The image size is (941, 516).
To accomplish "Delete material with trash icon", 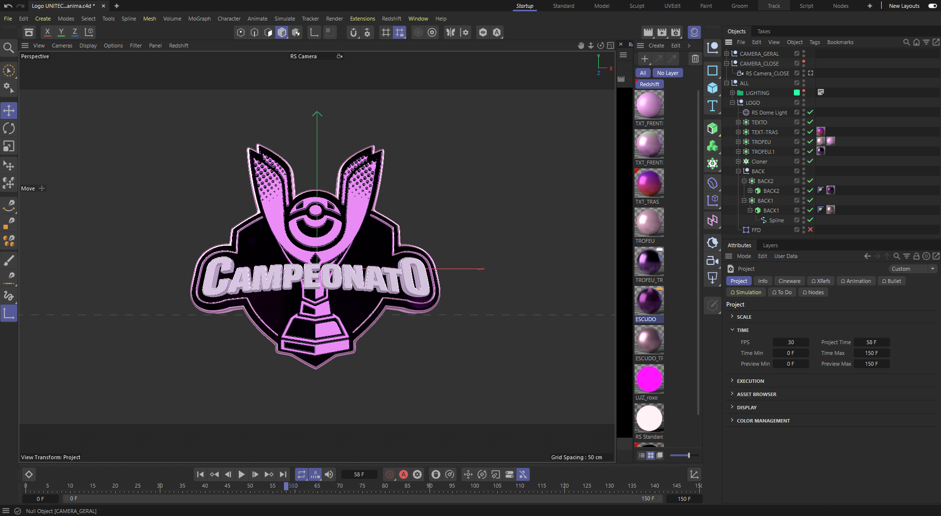I will coord(695,59).
